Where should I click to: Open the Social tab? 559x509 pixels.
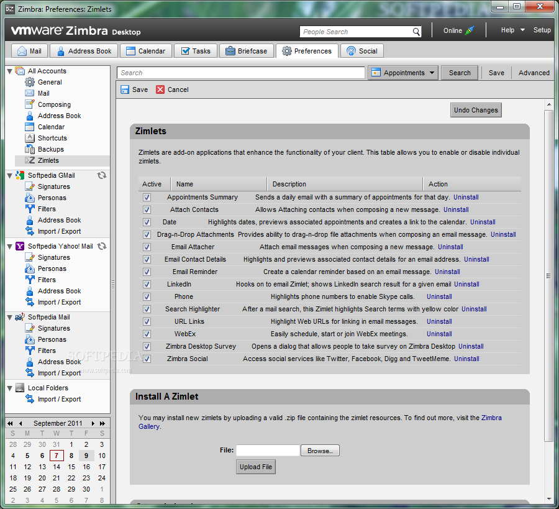[x=362, y=51]
